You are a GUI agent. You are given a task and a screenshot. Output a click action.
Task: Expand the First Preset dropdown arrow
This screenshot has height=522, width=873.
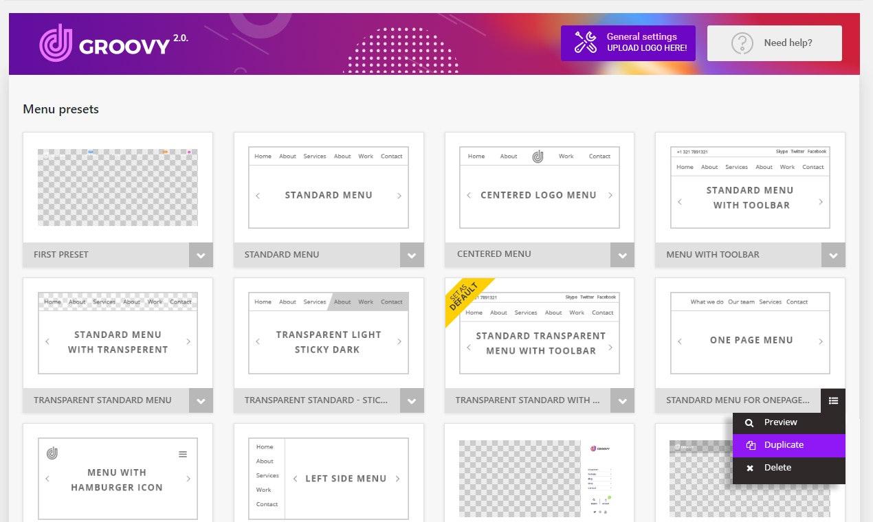[201, 256]
